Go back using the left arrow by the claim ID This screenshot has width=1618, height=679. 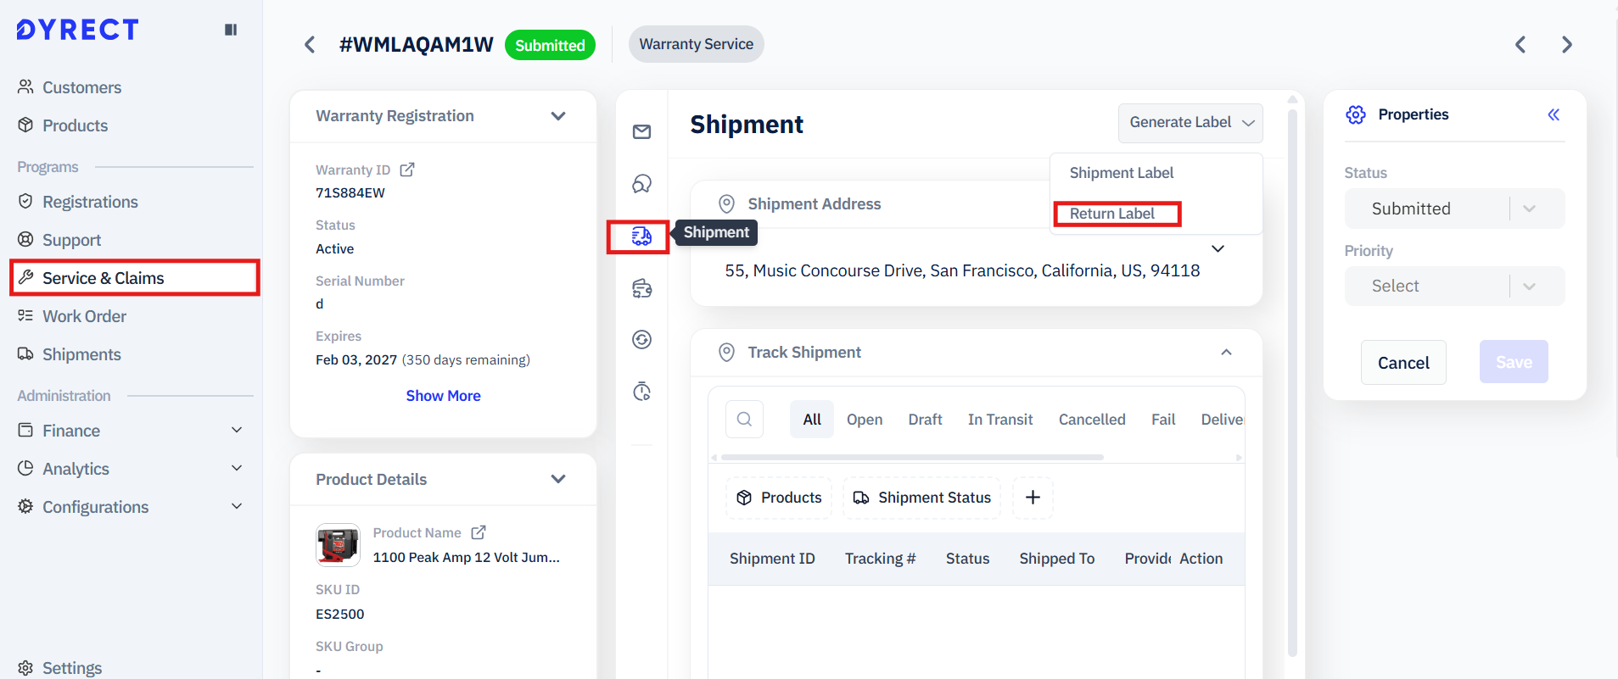(310, 45)
